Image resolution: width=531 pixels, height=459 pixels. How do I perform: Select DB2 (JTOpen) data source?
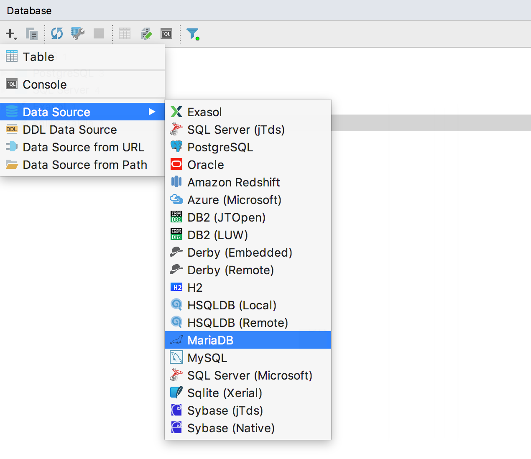pyautogui.click(x=248, y=217)
